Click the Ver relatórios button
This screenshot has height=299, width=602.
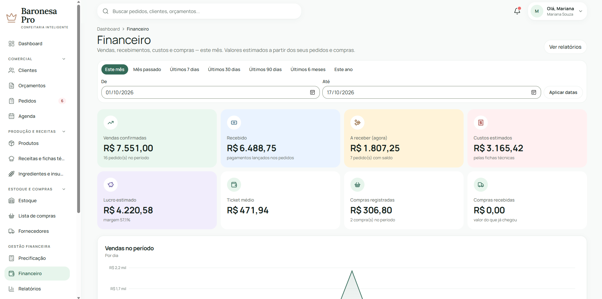pos(565,47)
